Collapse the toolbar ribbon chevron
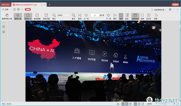Screen dimensions: 181x106 [178, 10]
